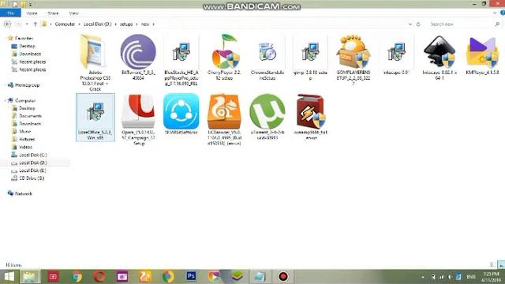The width and height of the screenshot is (505, 284).
Task: Select the winamp full installer icon
Action: [310, 111]
